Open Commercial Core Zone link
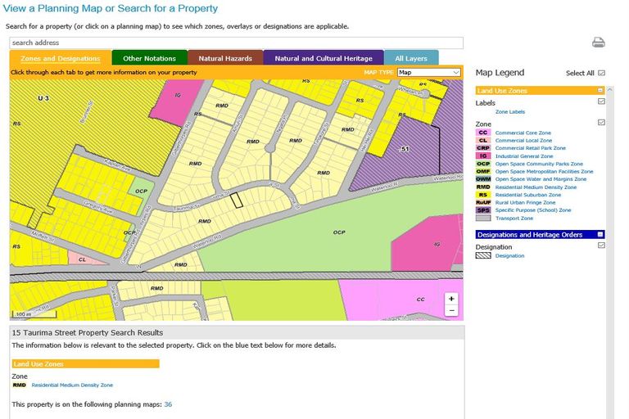The width and height of the screenshot is (629, 419). (523, 133)
